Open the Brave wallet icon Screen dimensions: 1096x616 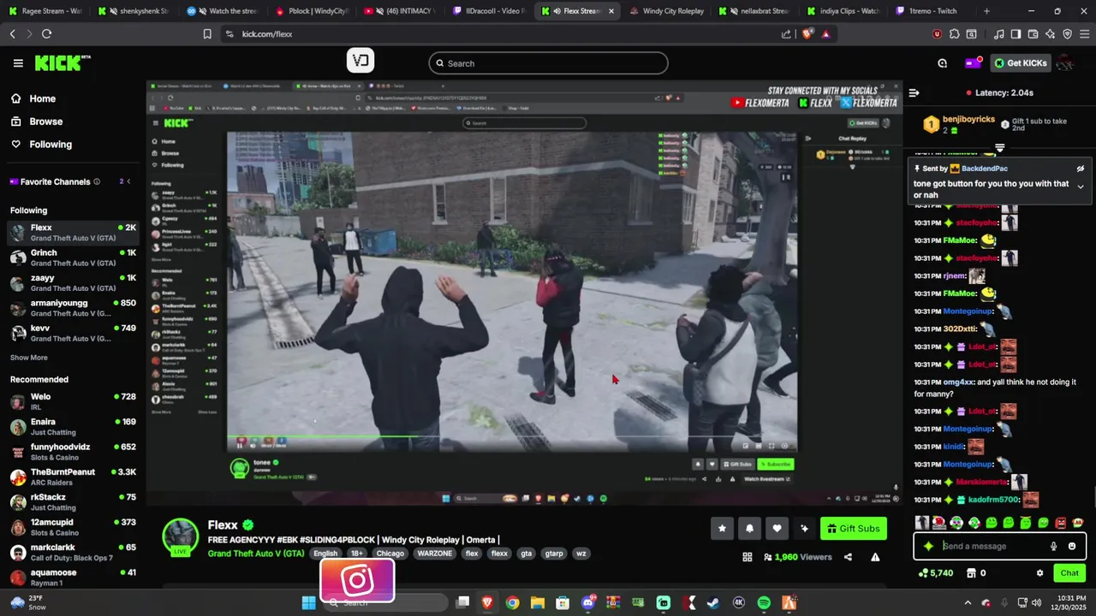coord(1033,34)
